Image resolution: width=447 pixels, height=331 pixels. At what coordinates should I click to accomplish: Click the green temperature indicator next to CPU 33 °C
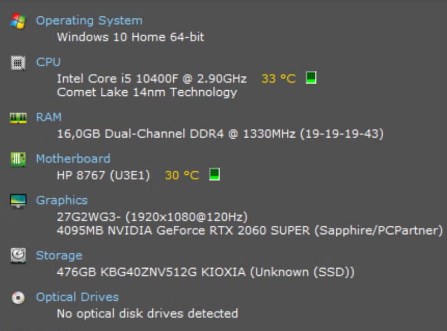[311, 78]
